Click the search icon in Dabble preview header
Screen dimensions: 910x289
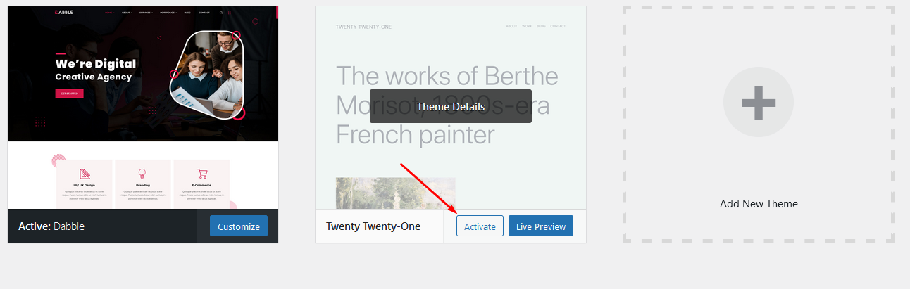pyautogui.click(x=221, y=13)
